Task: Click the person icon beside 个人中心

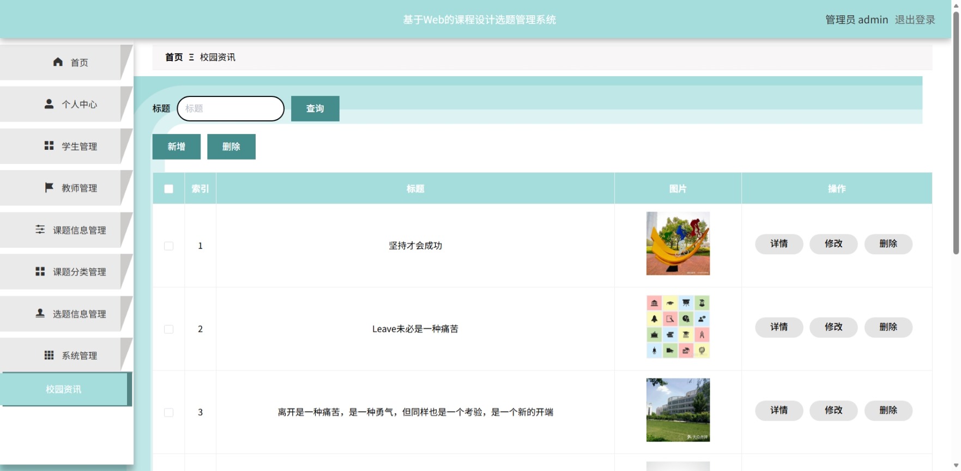Action: tap(49, 104)
